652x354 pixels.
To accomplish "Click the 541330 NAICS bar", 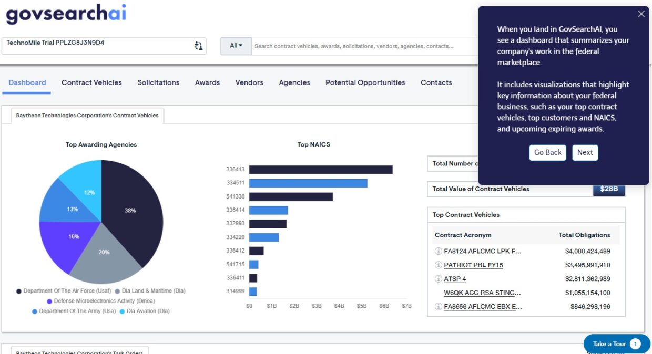I will click(x=291, y=196).
